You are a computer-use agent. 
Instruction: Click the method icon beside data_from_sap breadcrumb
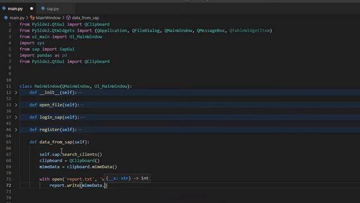[68, 17]
